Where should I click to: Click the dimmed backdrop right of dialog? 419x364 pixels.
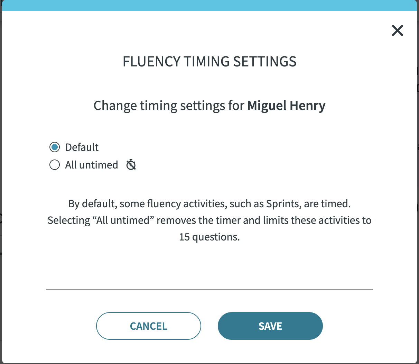point(418,173)
